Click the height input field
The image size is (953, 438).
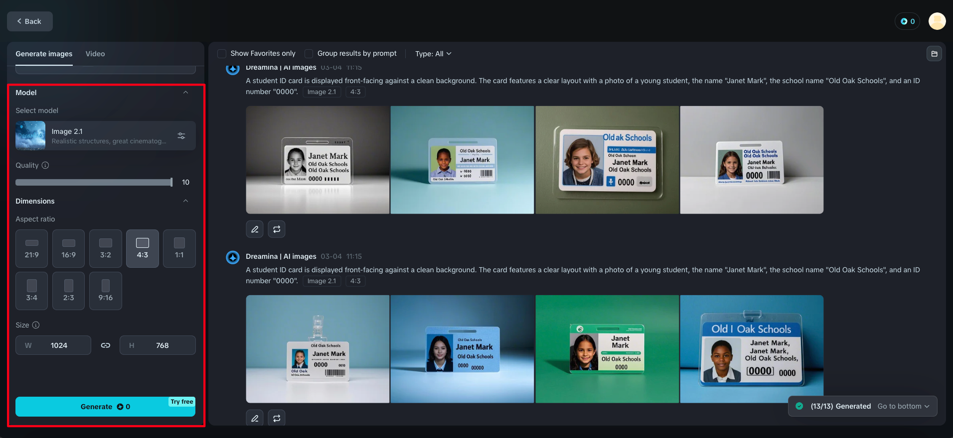point(158,345)
